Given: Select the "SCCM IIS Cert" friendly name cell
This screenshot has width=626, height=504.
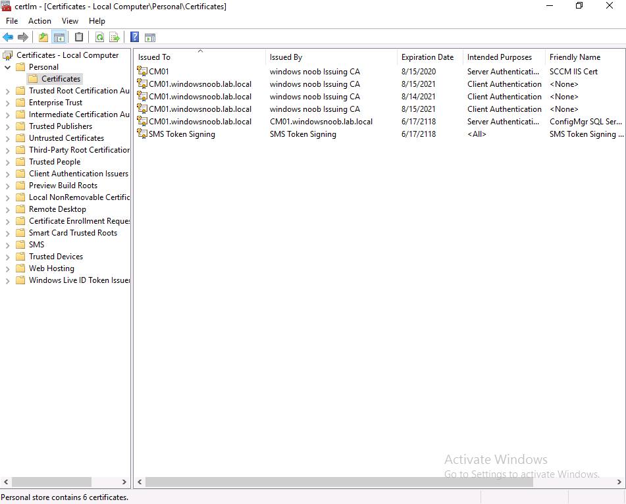Looking at the screenshot, I should click(x=573, y=72).
